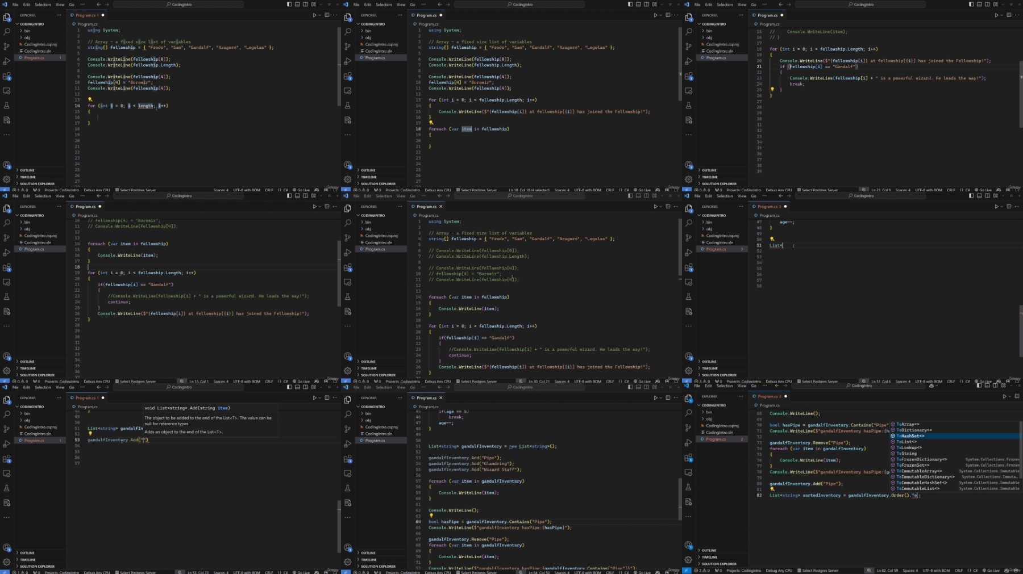Click the Copilot icon in the title bar
Image resolution: width=1023 pixels, height=574 pixels.
tap(931, 386)
